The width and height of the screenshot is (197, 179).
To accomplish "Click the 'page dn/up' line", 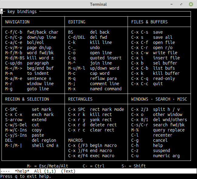I will [28, 48].
